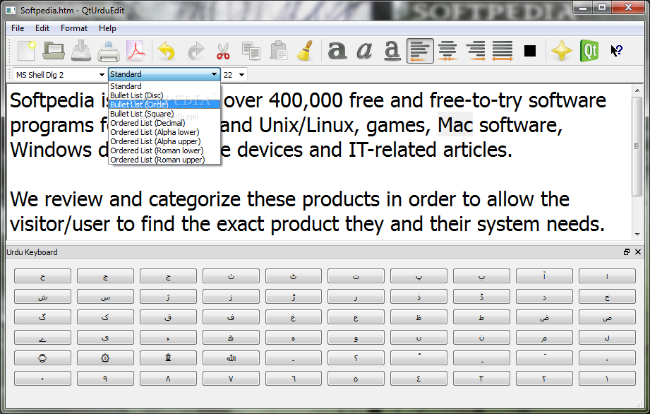Create a new document with the New icon
The height and width of the screenshot is (414, 650).
pos(27,51)
